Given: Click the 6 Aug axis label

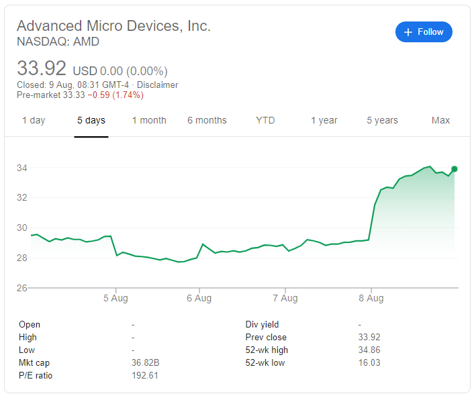Looking at the screenshot, I should 199,298.
